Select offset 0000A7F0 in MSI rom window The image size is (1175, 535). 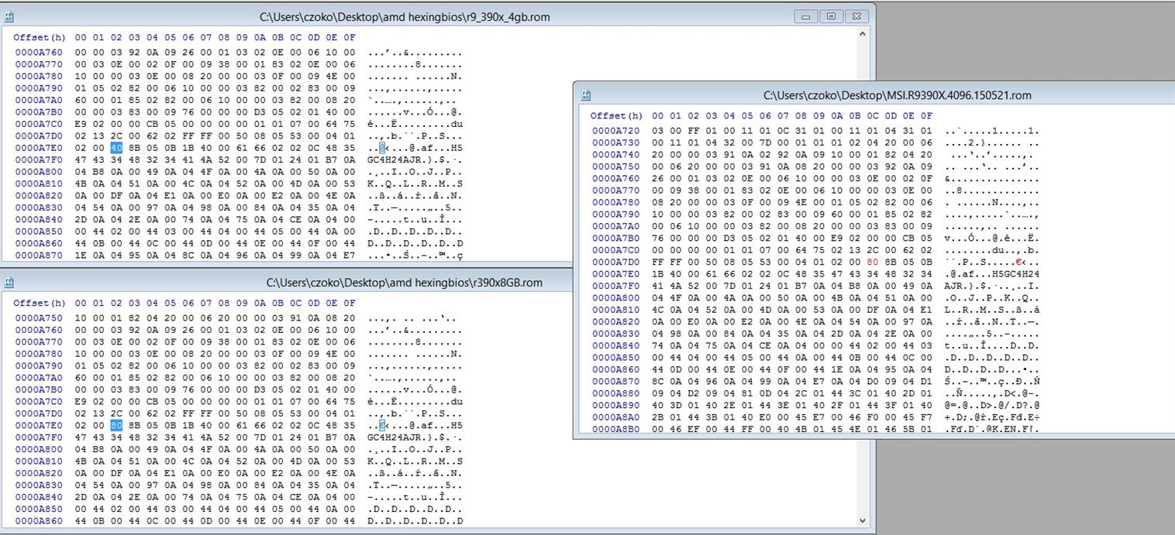click(x=616, y=286)
